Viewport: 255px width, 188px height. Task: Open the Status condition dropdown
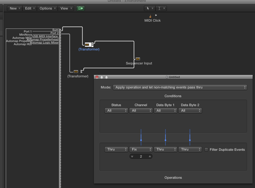pyautogui.click(x=116, y=111)
